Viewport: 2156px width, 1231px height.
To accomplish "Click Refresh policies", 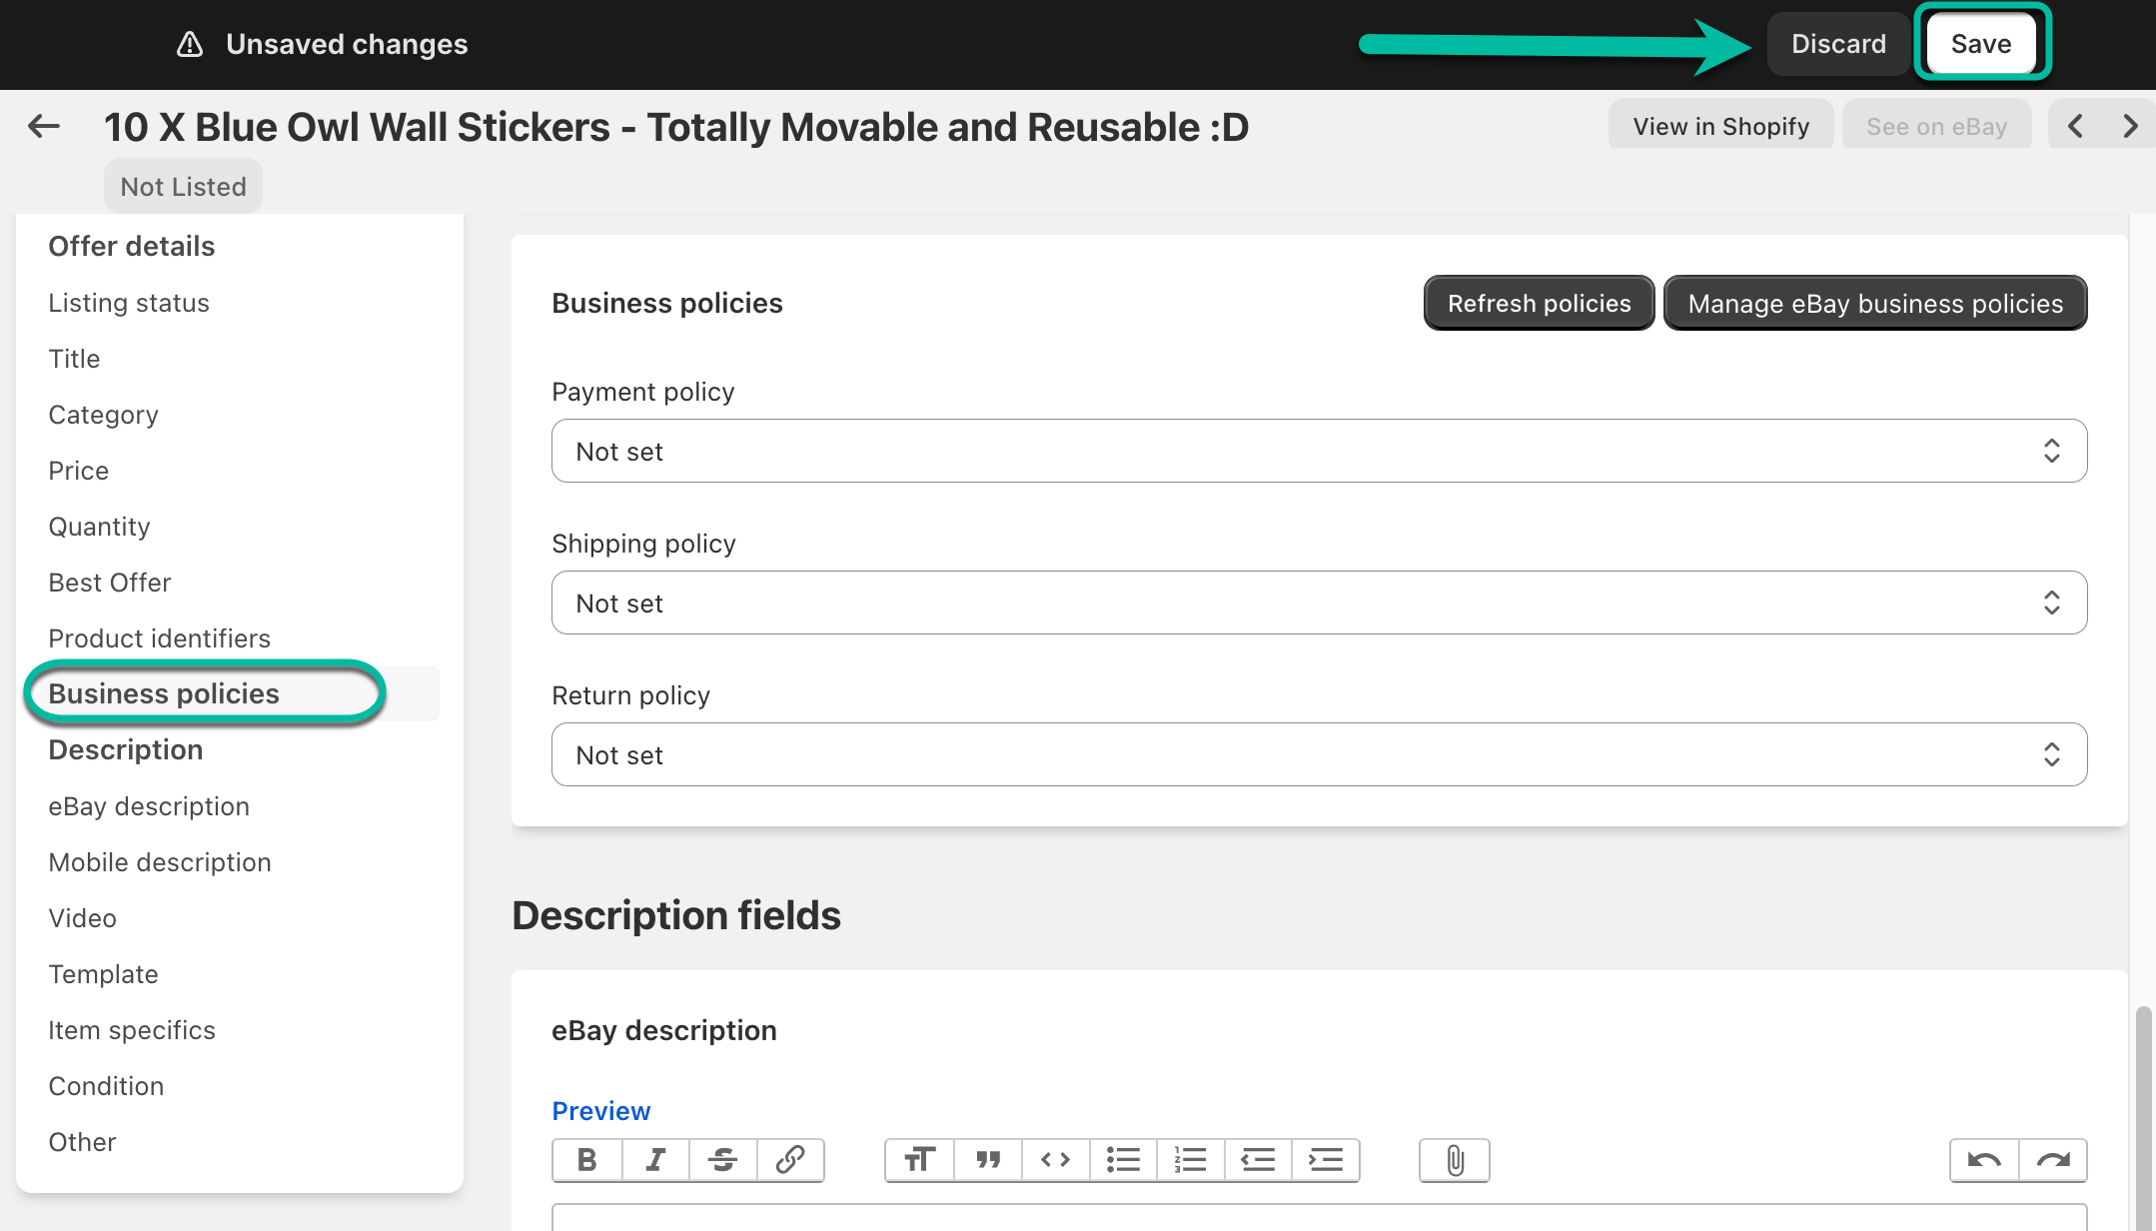I will point(1539,303).
